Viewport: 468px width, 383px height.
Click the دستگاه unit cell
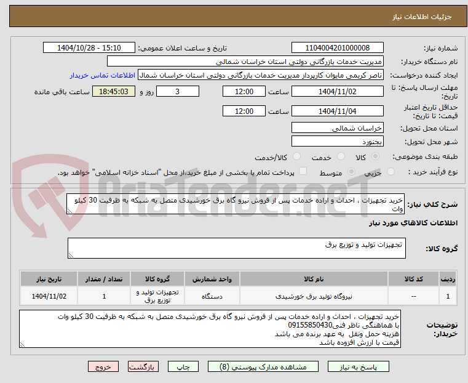(212, 296)
